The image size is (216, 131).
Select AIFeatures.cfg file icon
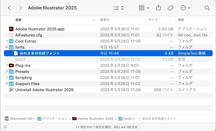point(11,35)
